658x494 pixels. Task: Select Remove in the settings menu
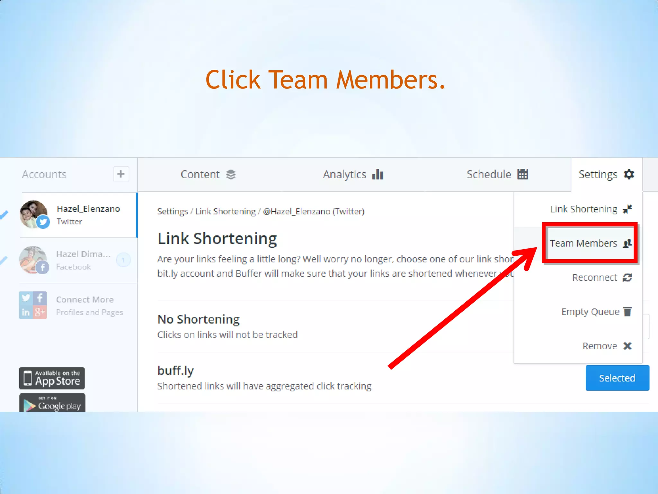(x=578, y=346)
